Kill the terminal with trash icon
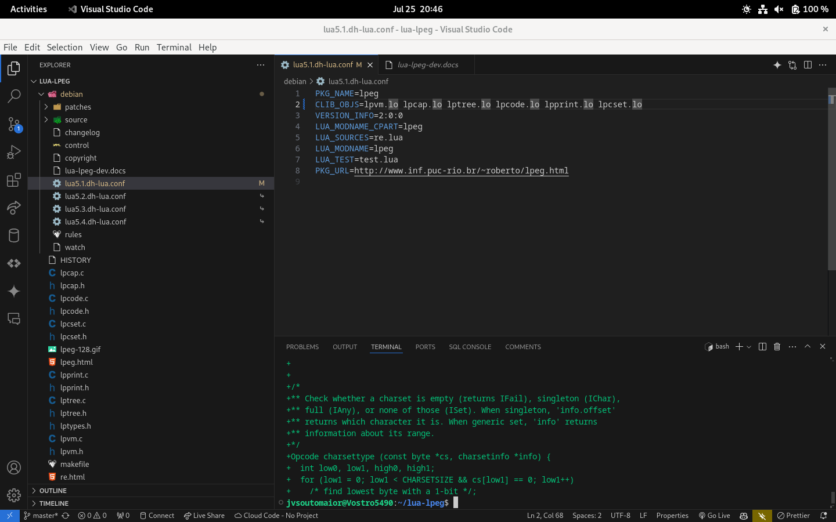The width and height of the screenshot is (836, 522). coord(777,347)
